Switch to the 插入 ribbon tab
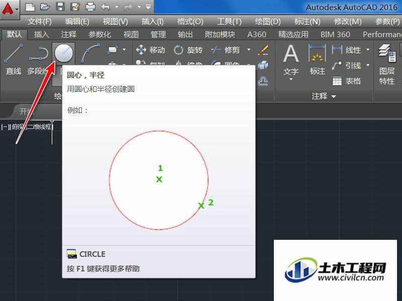This screenshot has height=301, width=402. point(42,34)
